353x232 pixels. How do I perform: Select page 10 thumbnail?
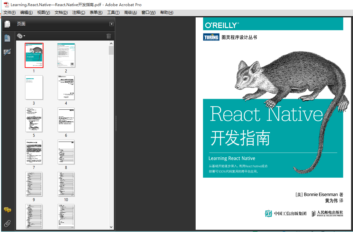pos(66,184)
